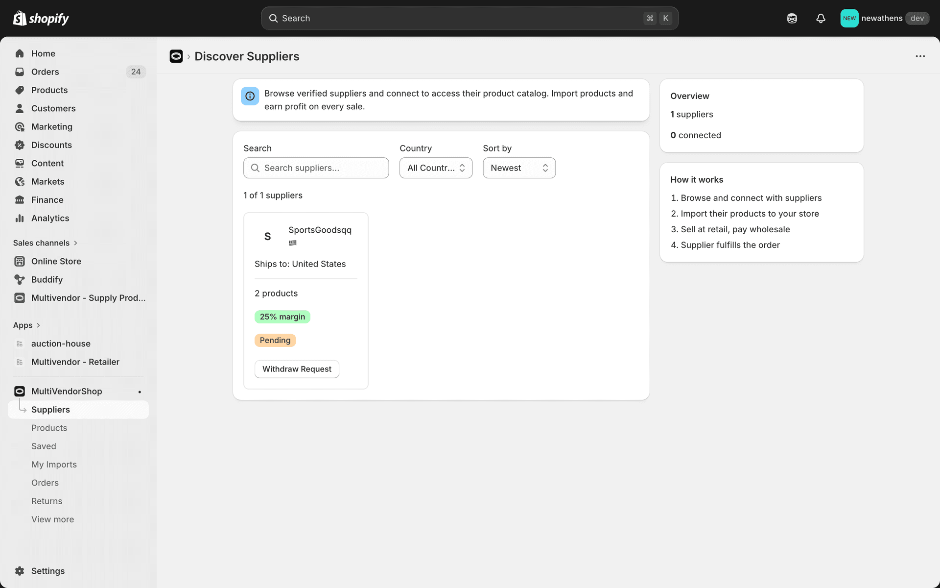This screenshot has width=940, height=588.
Task: Open the Home sidebar icon
Action: click(20, 53)
